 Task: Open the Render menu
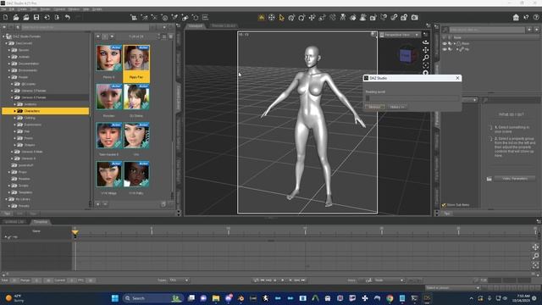point(45,9)
